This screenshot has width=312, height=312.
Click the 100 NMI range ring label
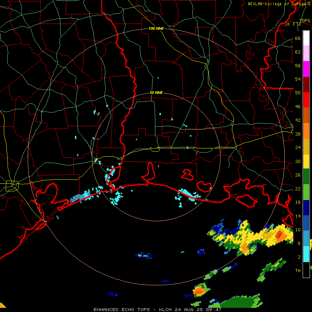click(156, 28)
